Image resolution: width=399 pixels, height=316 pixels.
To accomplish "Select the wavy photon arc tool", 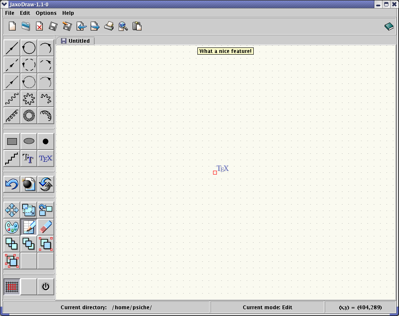I will (x=46, y=99).
